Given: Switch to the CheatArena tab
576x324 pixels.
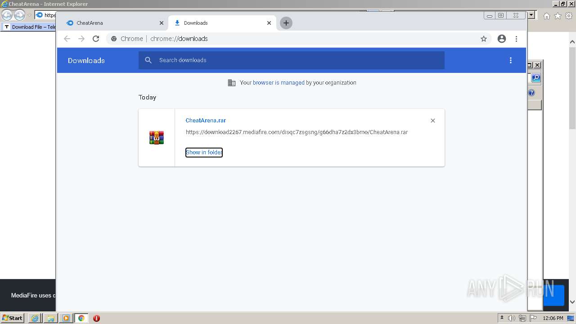Looking at the screenshot, I should [112, 23].
